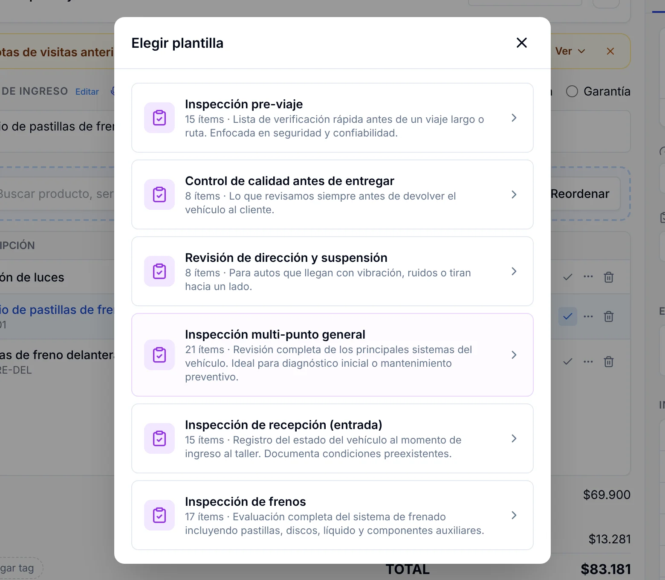Toggle checkmark on the luces row
The image size is (665, 580).
(568, 277)
